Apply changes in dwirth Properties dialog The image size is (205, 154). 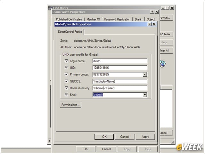click(x=145, y=137)
